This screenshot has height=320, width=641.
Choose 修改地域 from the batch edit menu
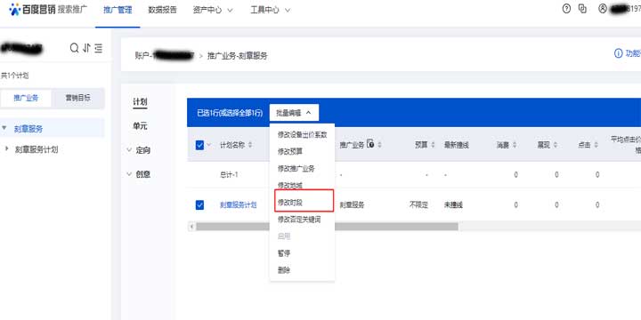[290, 185]
